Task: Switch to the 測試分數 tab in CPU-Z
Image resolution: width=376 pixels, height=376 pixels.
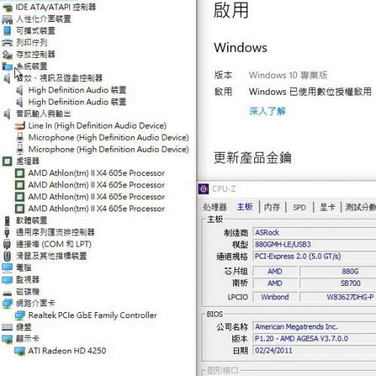Action: [x=360, y=208]
